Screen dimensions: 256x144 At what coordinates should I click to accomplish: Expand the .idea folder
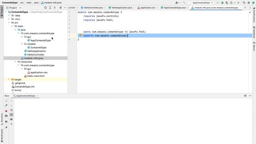coord(9,16)
